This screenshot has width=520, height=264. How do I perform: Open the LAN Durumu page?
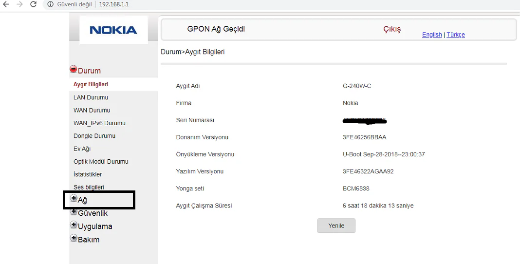[x=91, y=97]
